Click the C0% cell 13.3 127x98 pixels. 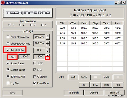pos(74,28)
